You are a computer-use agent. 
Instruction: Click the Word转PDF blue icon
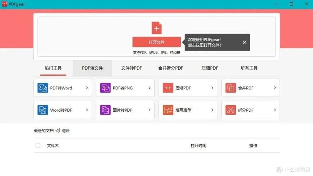coord(42,110)
